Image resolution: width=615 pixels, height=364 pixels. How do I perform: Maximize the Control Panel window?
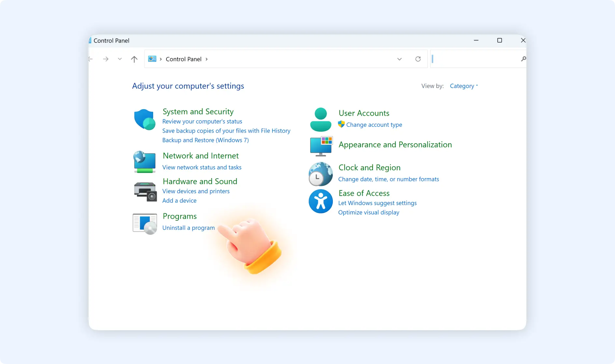[x=499, y=40]
